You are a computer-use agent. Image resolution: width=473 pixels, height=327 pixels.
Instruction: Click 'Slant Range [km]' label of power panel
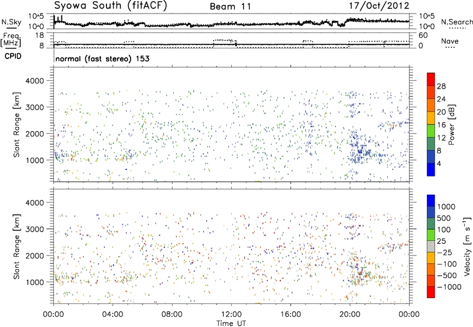coord(17,125)
